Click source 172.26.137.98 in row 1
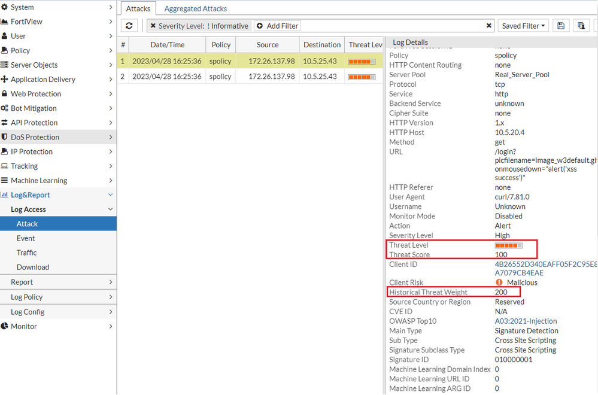598x395 pixels. pyautogui.click(x=272, y=61)
